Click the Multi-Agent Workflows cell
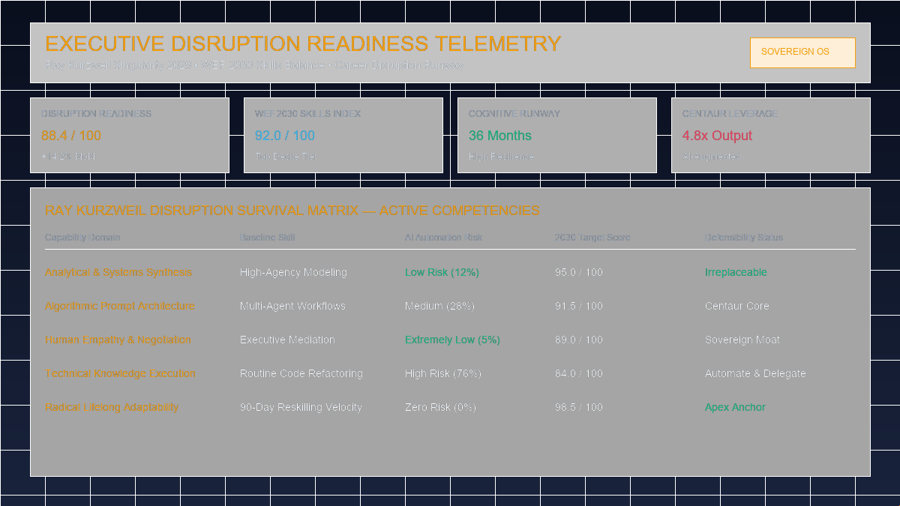 click(x=292, y=306)
